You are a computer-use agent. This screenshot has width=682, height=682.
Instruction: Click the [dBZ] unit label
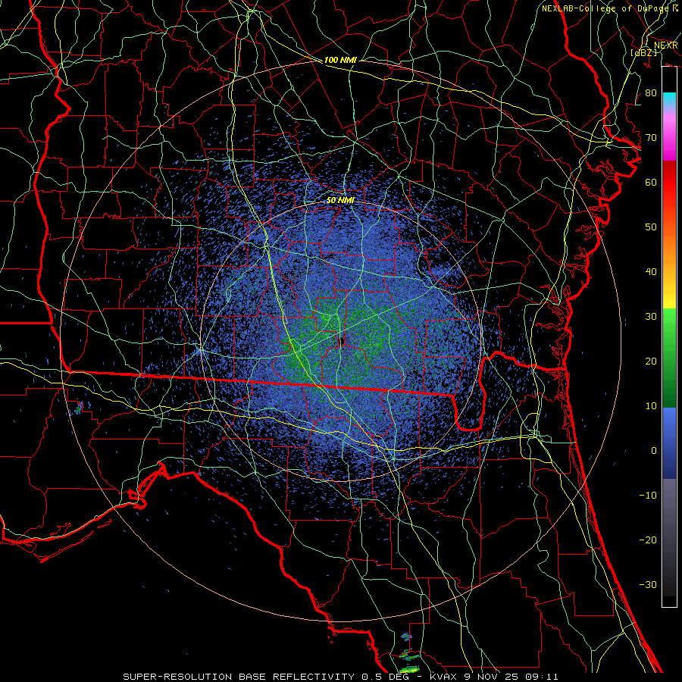click(643, 52)
